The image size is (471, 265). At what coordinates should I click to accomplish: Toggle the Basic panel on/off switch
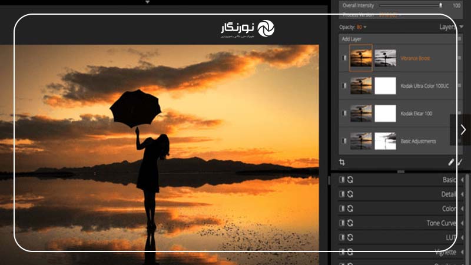click(x=342, y=180)
